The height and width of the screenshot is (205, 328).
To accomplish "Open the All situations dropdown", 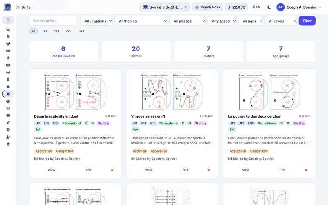I will (96, 21).
